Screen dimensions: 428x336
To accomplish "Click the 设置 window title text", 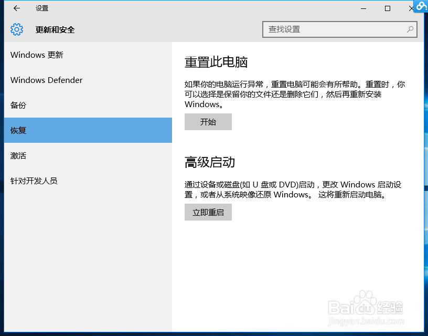I will (42, 8).
